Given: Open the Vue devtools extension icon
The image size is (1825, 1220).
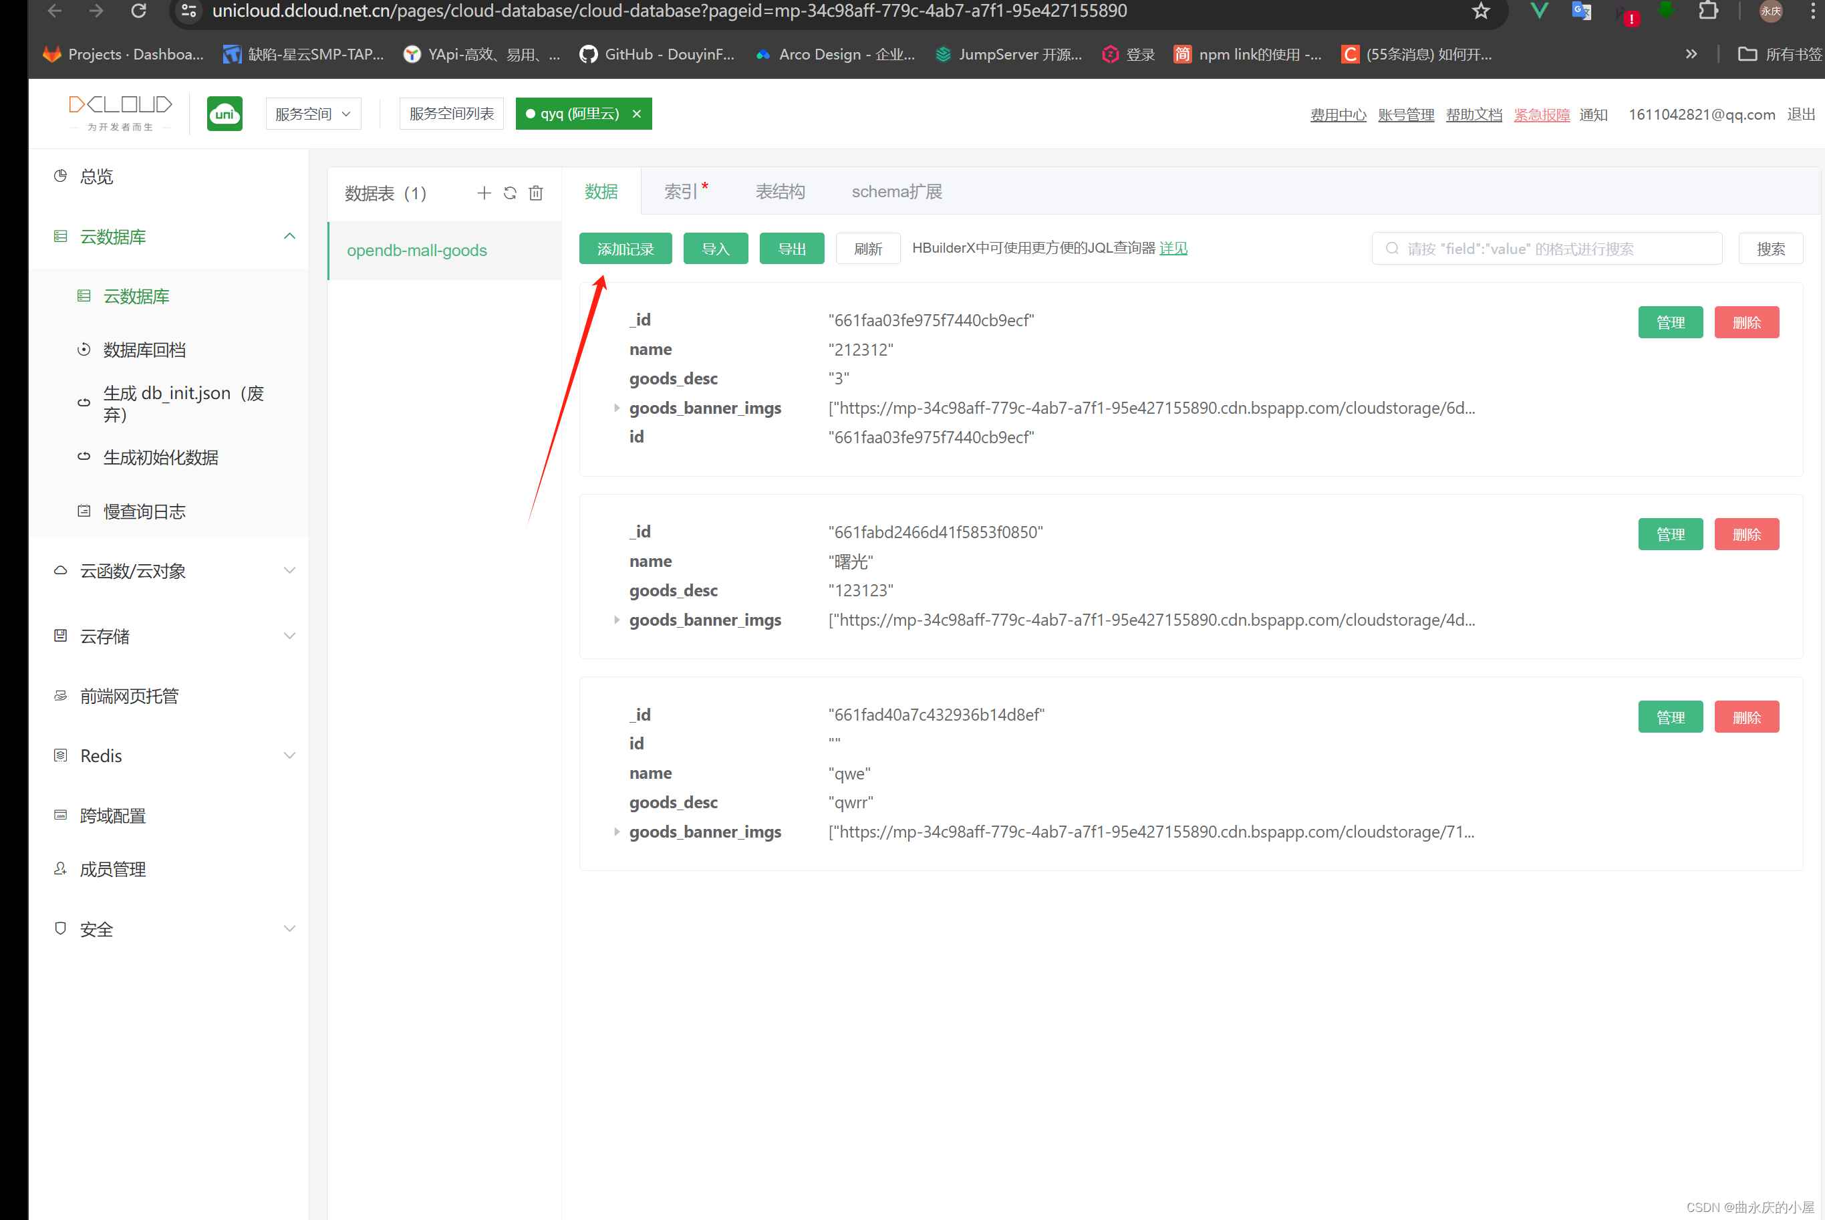Looking at the screenshot, I should pos(1539,11).
